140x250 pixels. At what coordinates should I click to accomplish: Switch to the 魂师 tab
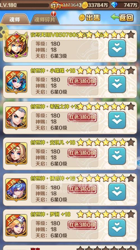click(x=15, y=19)
